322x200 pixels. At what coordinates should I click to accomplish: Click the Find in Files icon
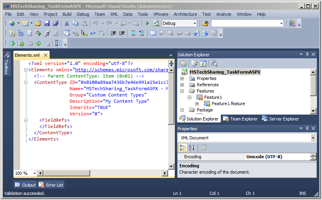[x=205, y=23]
